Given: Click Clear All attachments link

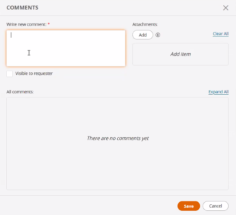Looking at the screenshot, I should [221, 34].
